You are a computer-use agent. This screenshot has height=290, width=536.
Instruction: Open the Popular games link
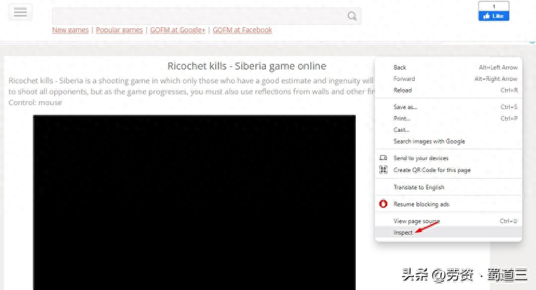tap(119, 30)
